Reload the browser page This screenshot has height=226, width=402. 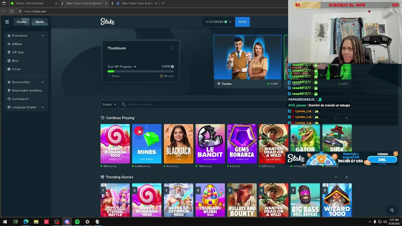12,11
